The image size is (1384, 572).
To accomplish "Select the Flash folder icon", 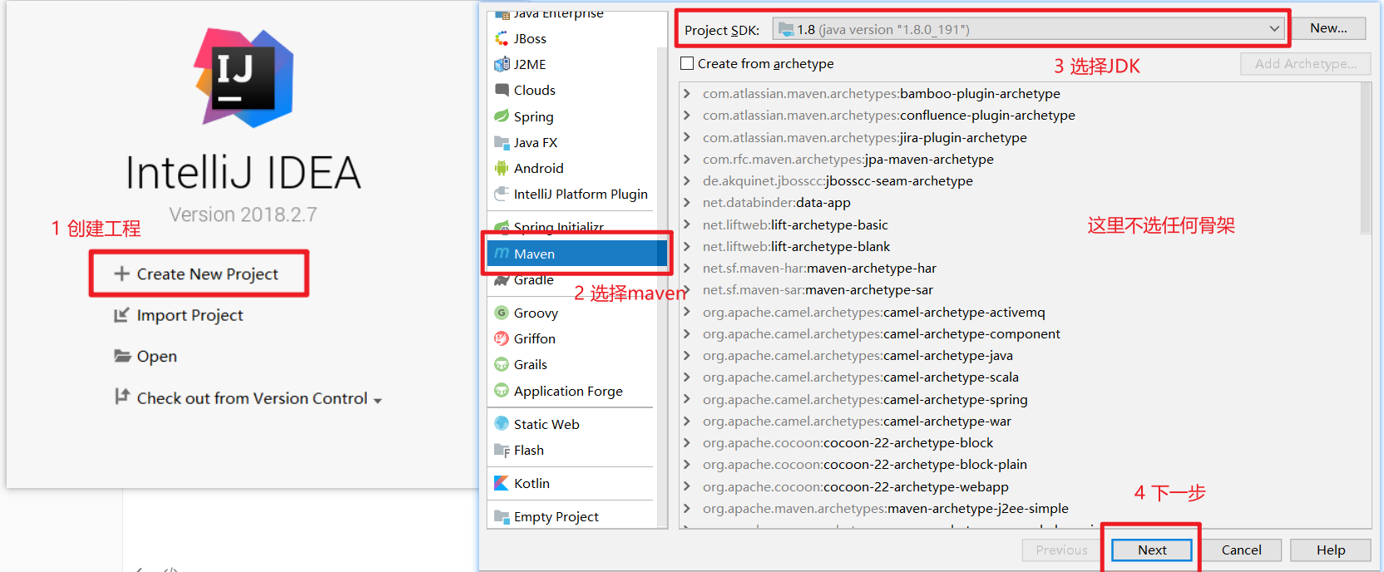I will pos(502,450).
